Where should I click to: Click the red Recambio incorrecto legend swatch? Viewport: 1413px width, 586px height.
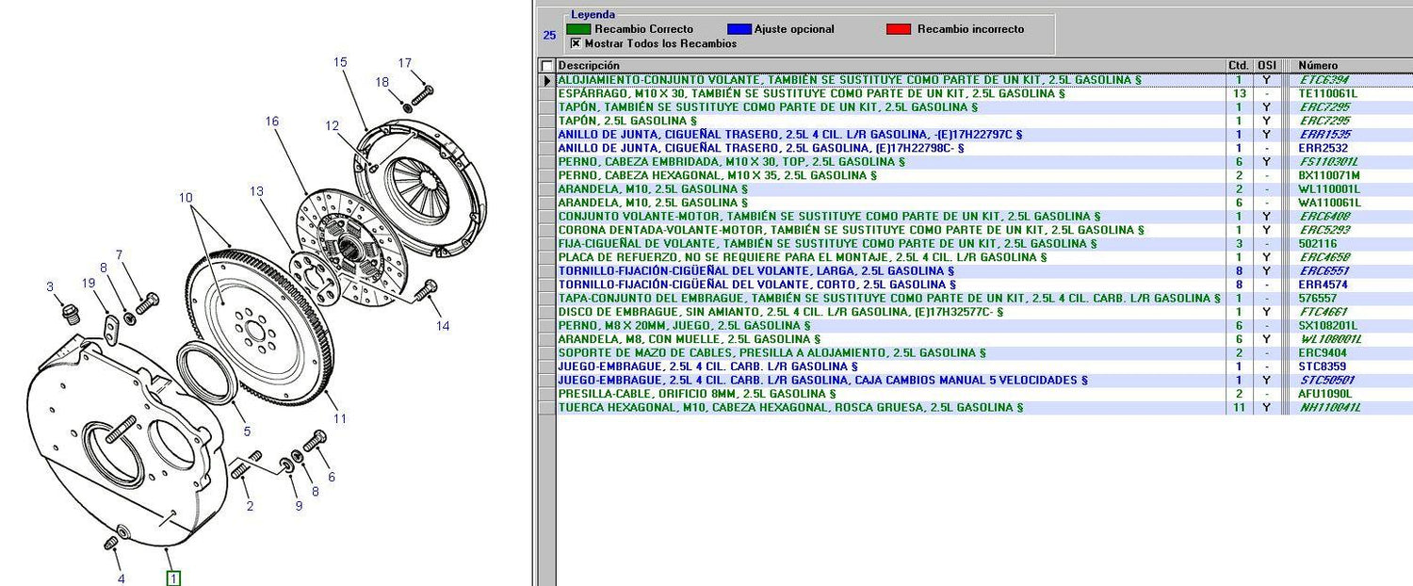click(899, 29)
